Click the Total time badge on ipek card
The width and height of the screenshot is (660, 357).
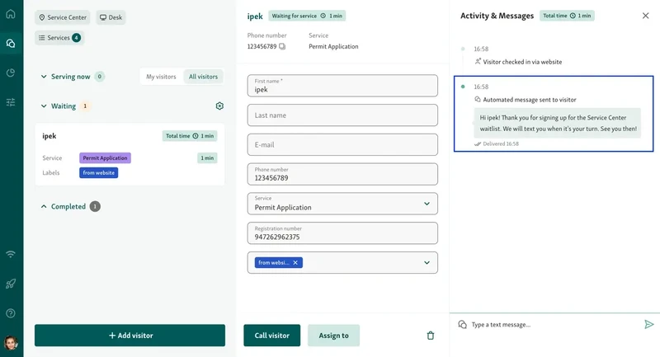(x=190, y=136)
